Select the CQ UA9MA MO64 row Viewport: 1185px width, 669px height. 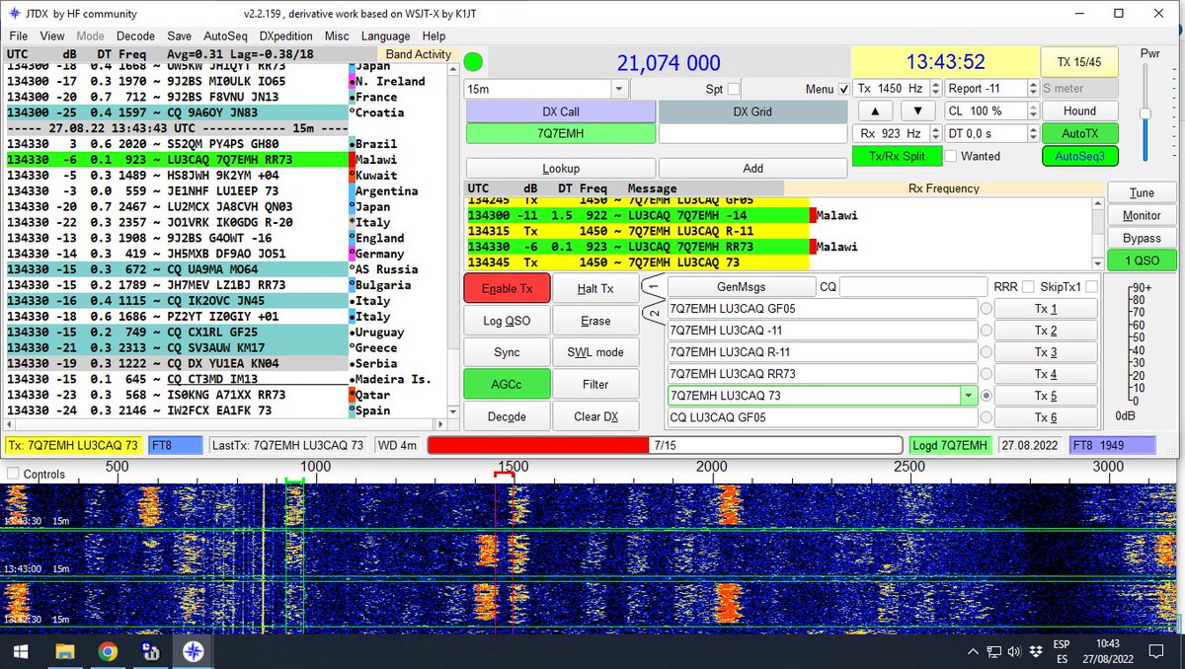[x=176, y=269]
